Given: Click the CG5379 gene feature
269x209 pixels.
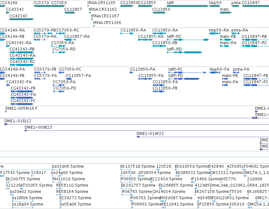Looking at the screenshot, I should coord(42,6).
